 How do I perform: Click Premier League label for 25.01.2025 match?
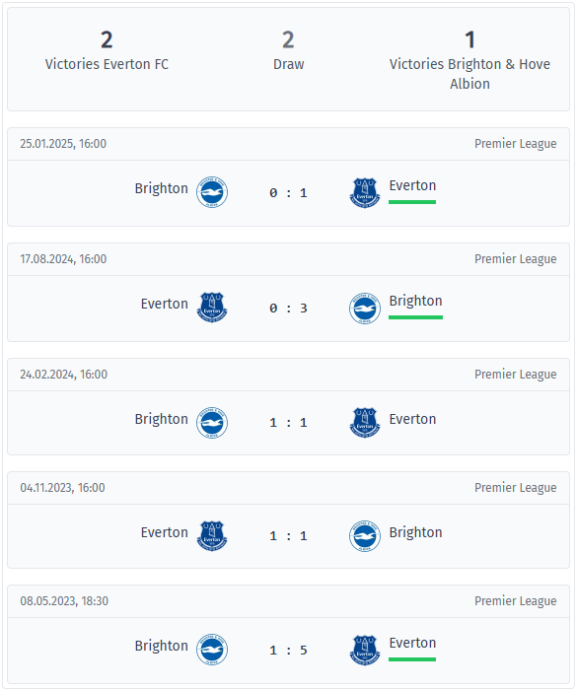click(x=515, y=144)
